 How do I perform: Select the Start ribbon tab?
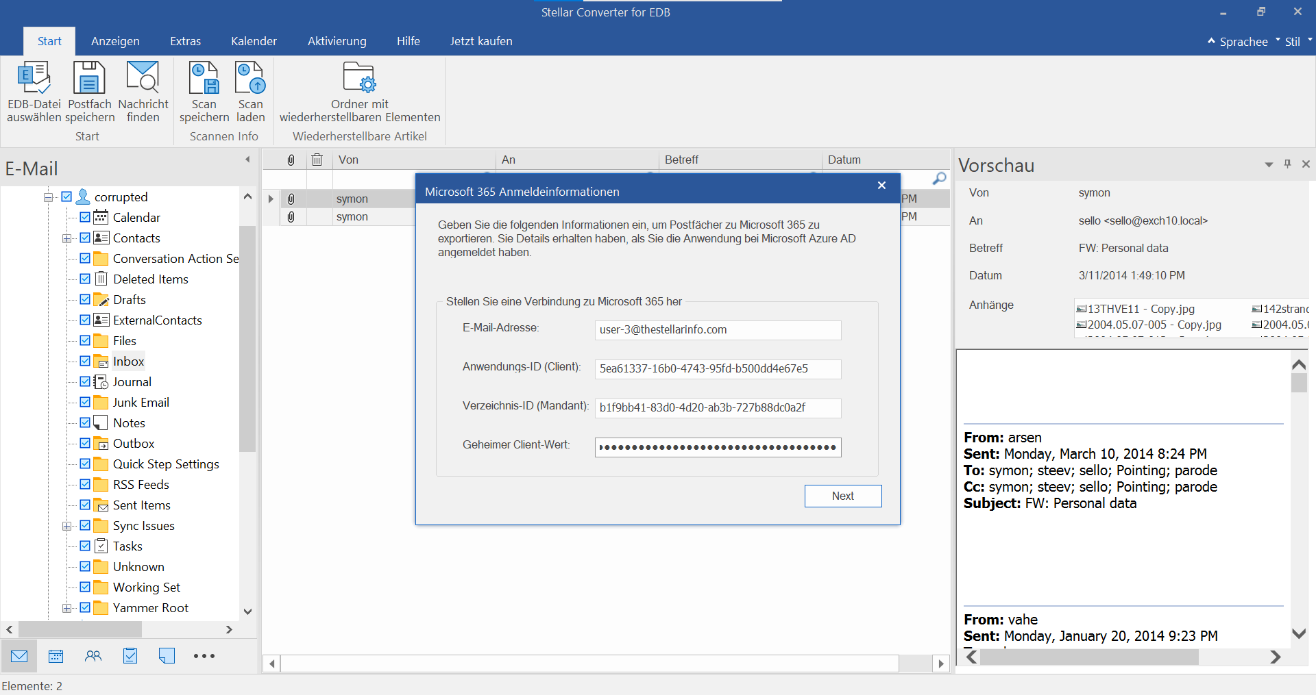click(x=49, y=41)
